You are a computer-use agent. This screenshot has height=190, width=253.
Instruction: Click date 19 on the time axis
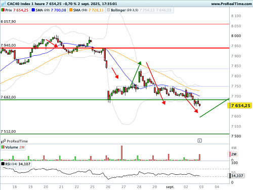point(30,187)
